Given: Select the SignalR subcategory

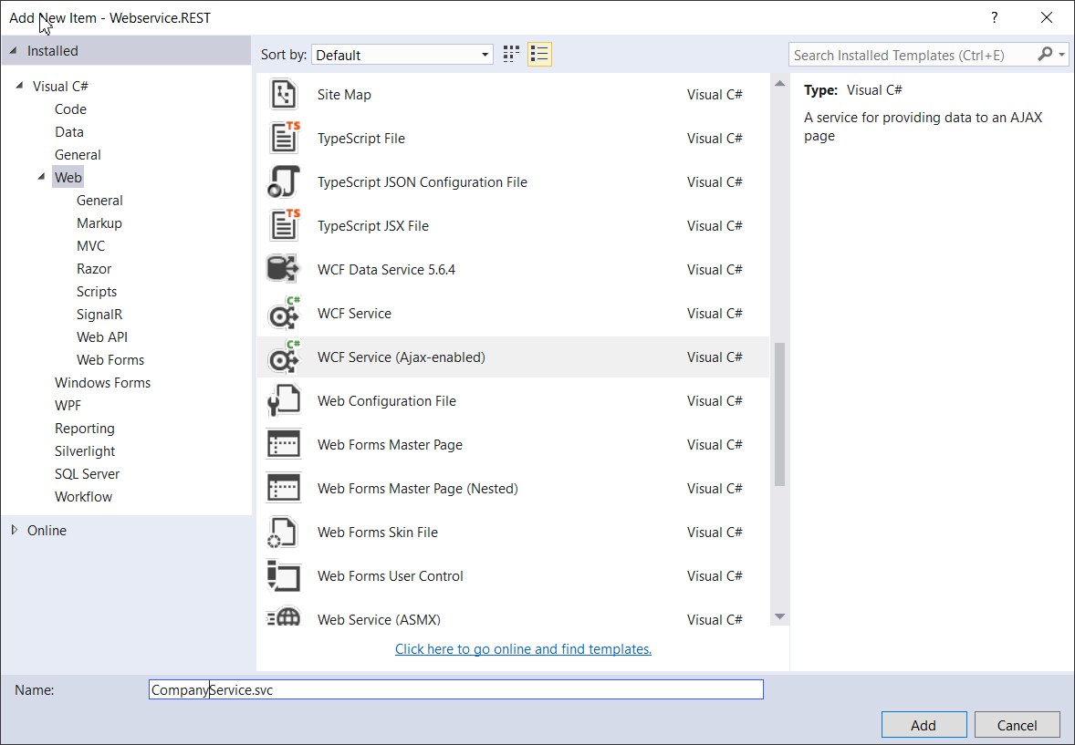Looking at the screenshot, I should click(99, 314).
